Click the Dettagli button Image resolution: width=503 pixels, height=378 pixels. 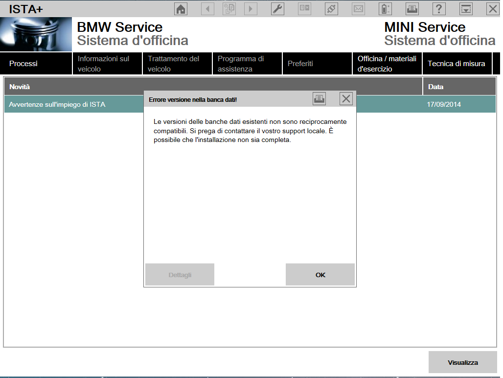[x=180, y=275]
